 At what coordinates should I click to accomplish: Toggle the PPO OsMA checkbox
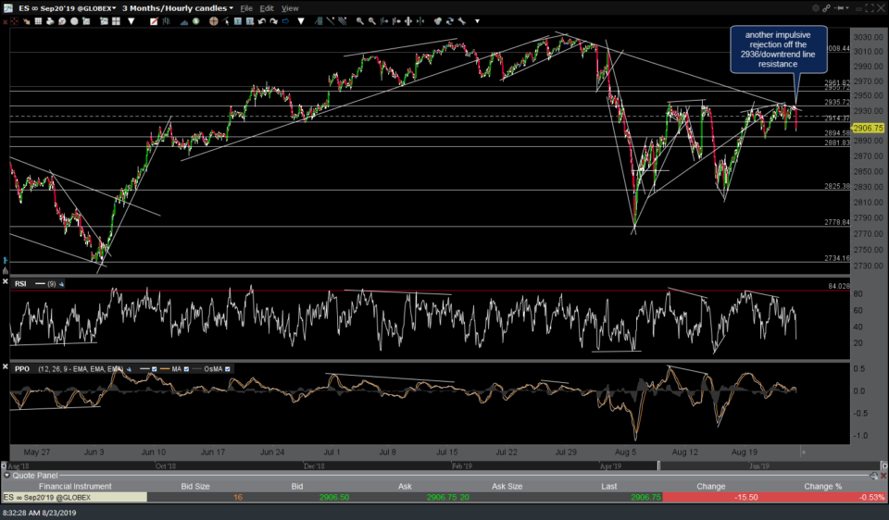228,369
